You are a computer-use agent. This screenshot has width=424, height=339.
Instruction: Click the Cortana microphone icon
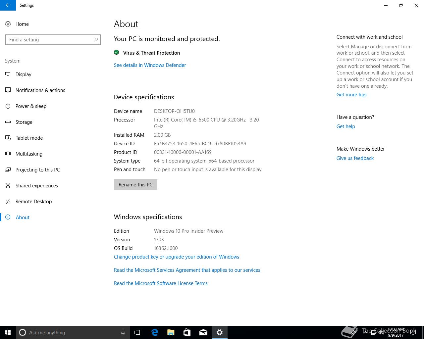[x=123, y=332]
